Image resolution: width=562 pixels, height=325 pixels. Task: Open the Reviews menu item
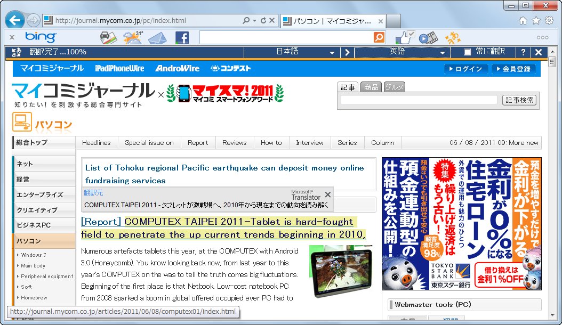click(x=235, y=143)
